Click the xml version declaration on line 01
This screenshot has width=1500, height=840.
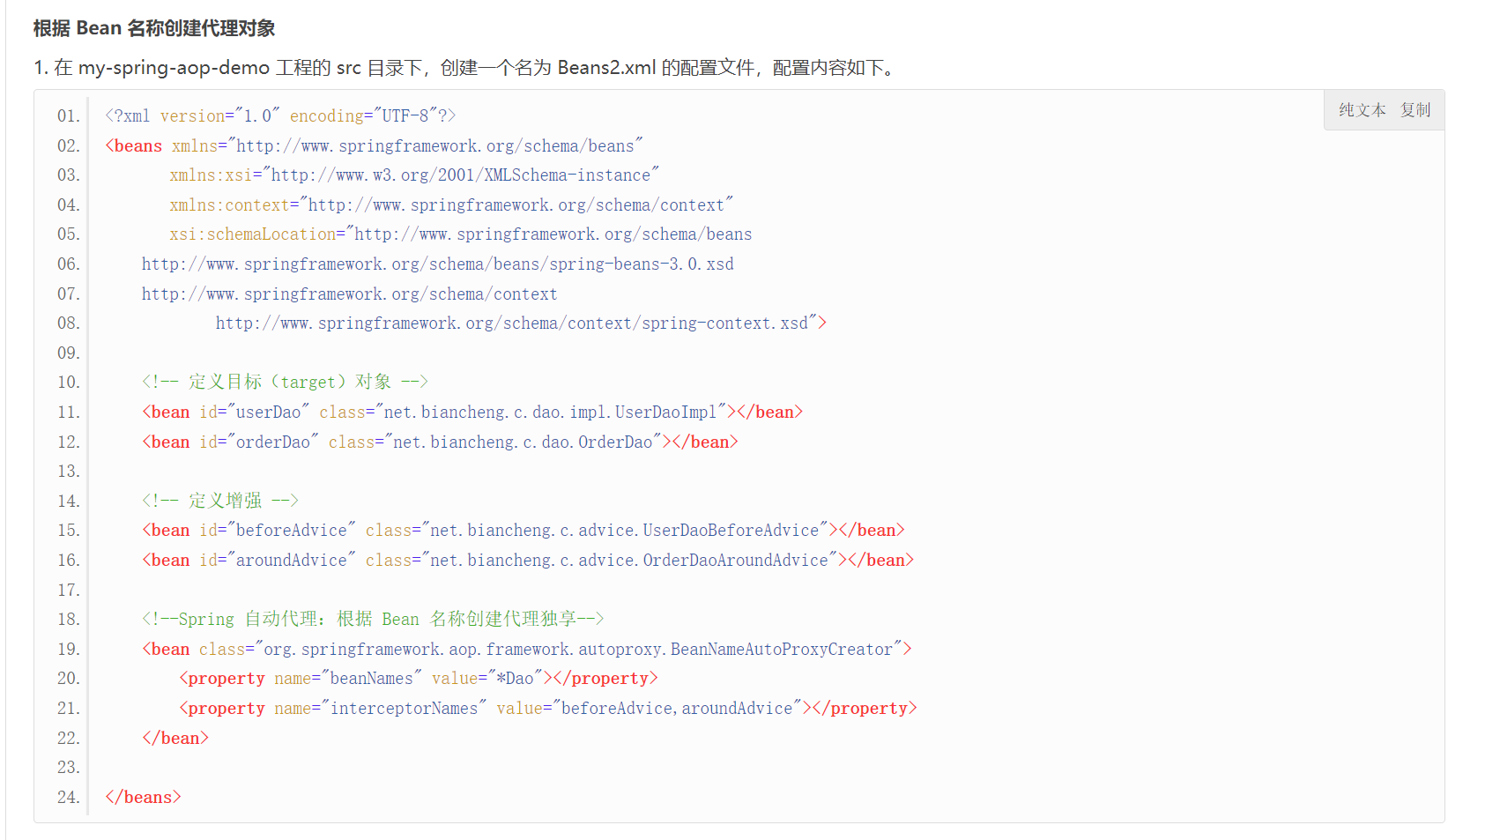click(x=280, y=116)
